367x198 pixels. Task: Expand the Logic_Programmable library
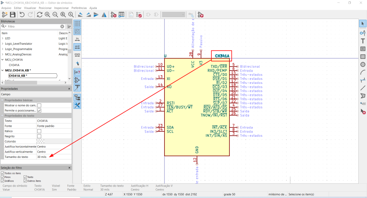click(3, 49)
